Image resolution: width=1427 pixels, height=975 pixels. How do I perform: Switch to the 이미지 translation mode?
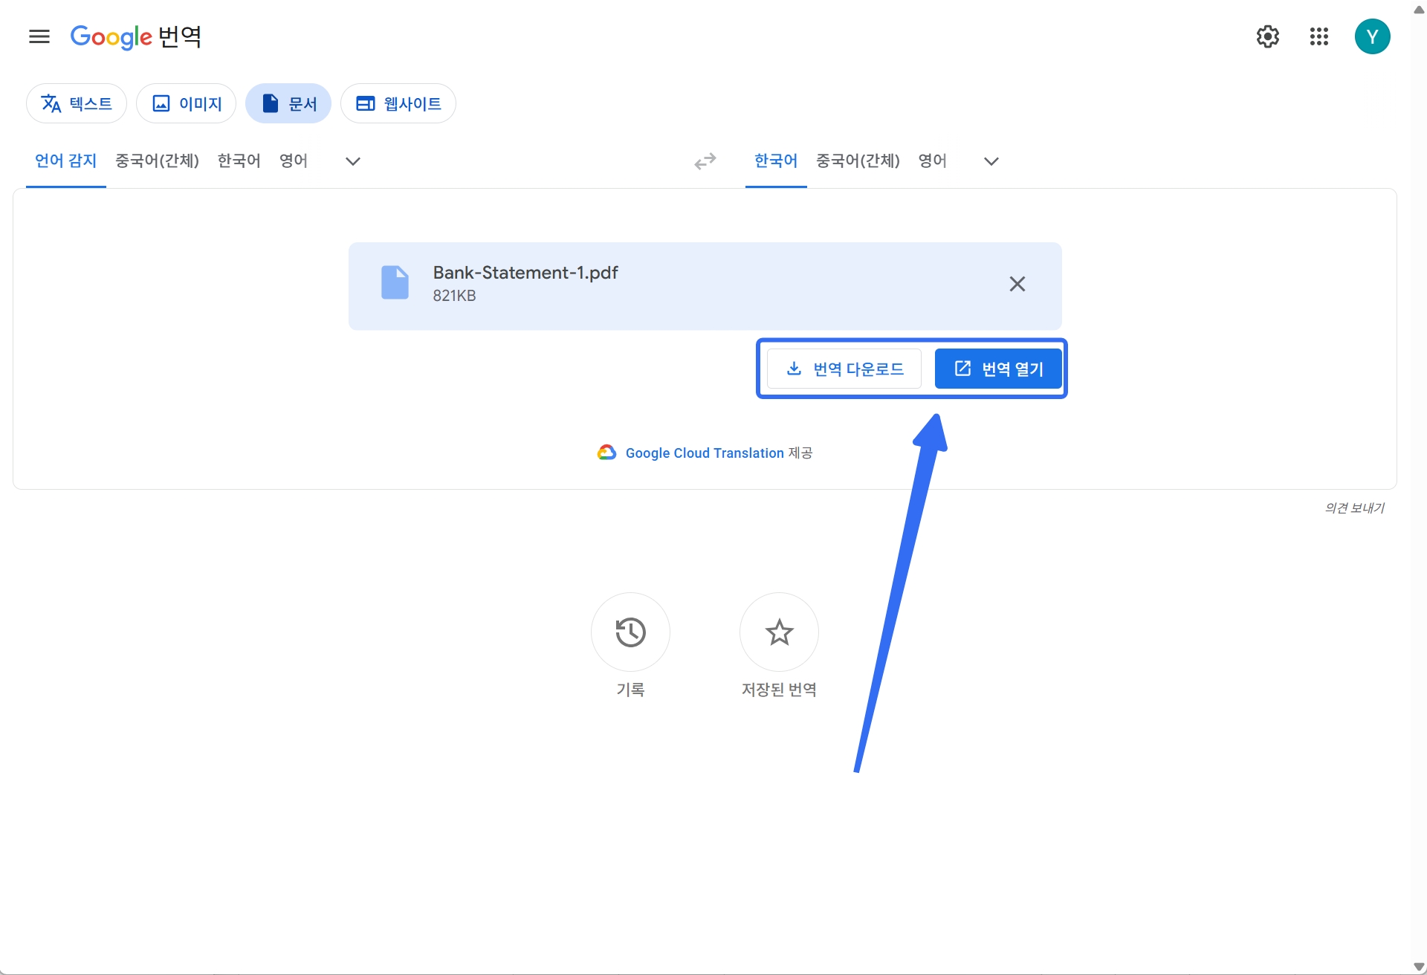187,103
